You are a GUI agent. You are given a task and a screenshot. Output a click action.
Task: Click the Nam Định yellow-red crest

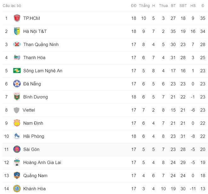pyautogui.click(x=17, y=123)
